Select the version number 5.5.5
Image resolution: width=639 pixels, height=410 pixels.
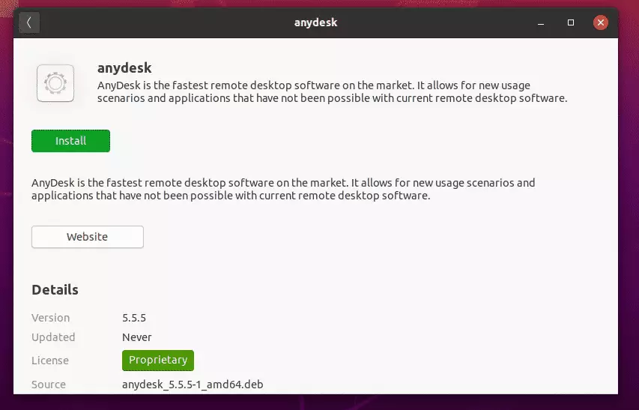(x=134, y=318)
